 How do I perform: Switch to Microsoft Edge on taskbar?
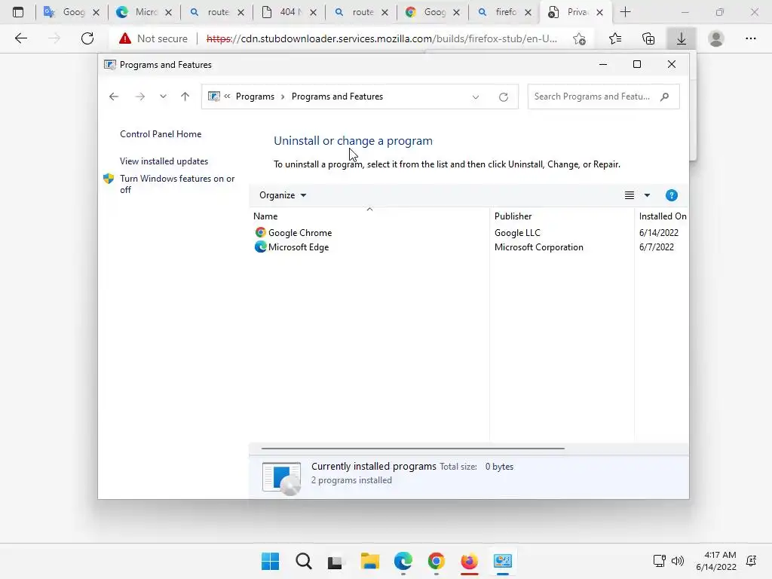coord(403,561)
